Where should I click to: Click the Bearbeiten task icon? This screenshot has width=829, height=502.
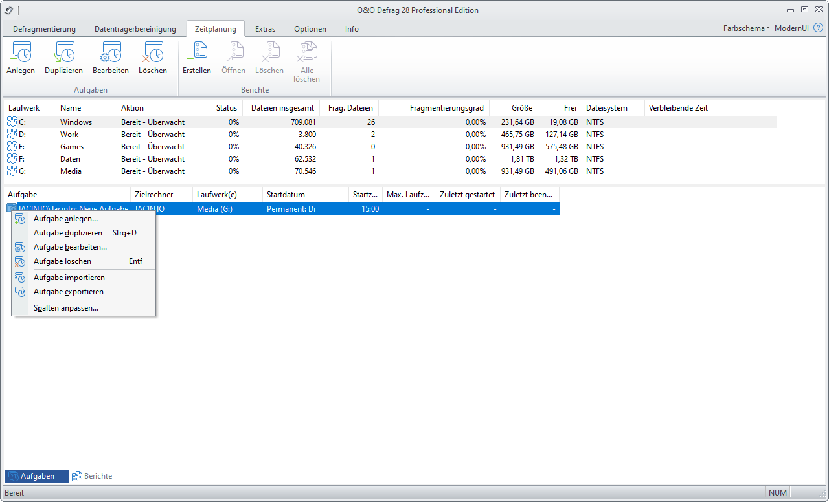tap(110, 52)
